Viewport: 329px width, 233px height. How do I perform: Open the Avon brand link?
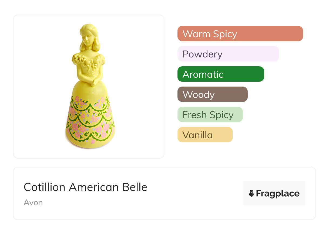(x=33, y=202)
